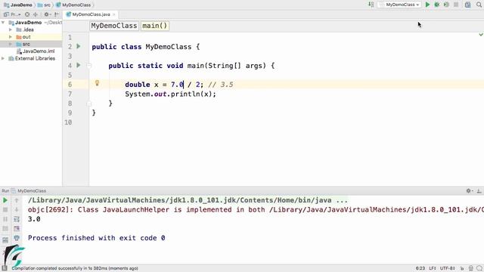Open the Project panel gear settings menu
Screen dimensions: 484x272
click(47, 14)
